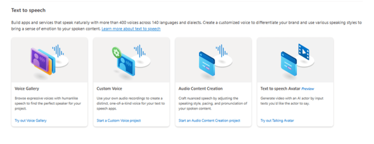
Task: Click the green gear badge on Custom Voice
Action: coord(116,52)
